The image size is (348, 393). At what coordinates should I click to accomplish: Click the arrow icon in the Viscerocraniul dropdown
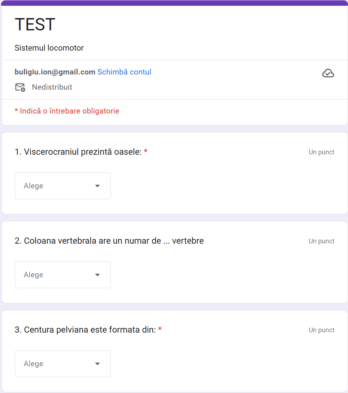click(x=97, y=186)
